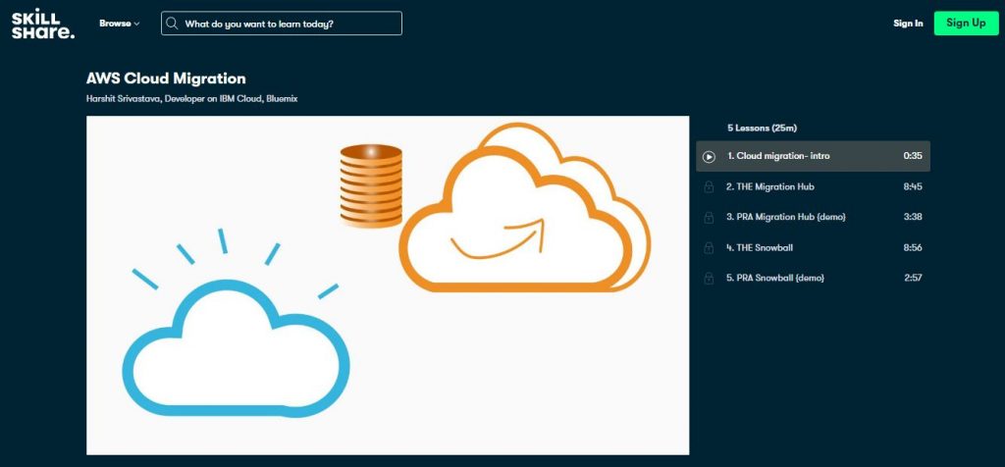Select lesson 2 THE Migration Hub
This screenshot has height=467, width=1005.
coord(769,186)
